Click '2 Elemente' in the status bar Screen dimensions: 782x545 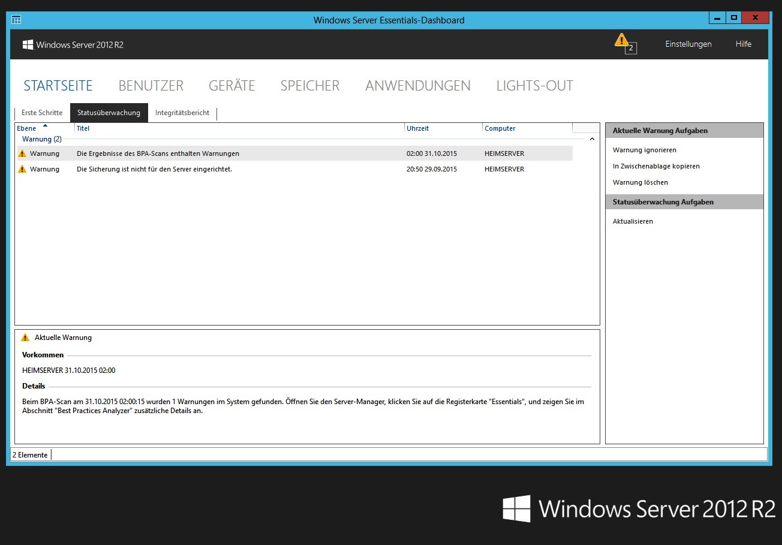(x=30, y=455)
